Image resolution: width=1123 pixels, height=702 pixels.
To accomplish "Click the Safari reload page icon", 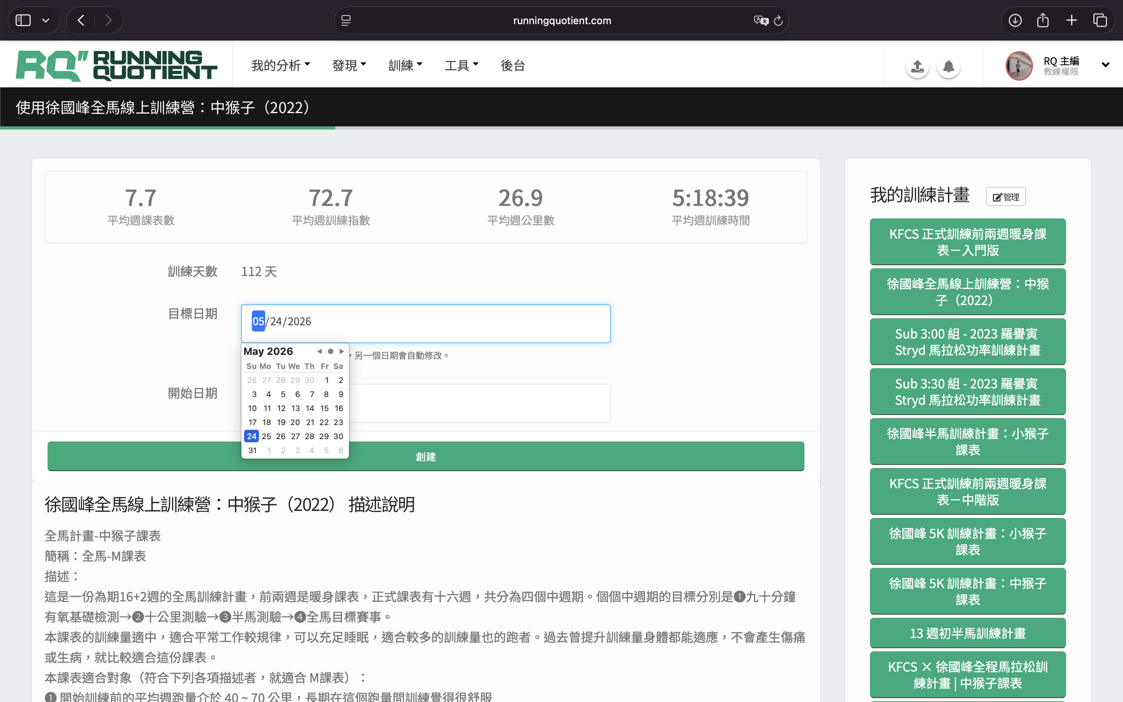I will point(778,20).
